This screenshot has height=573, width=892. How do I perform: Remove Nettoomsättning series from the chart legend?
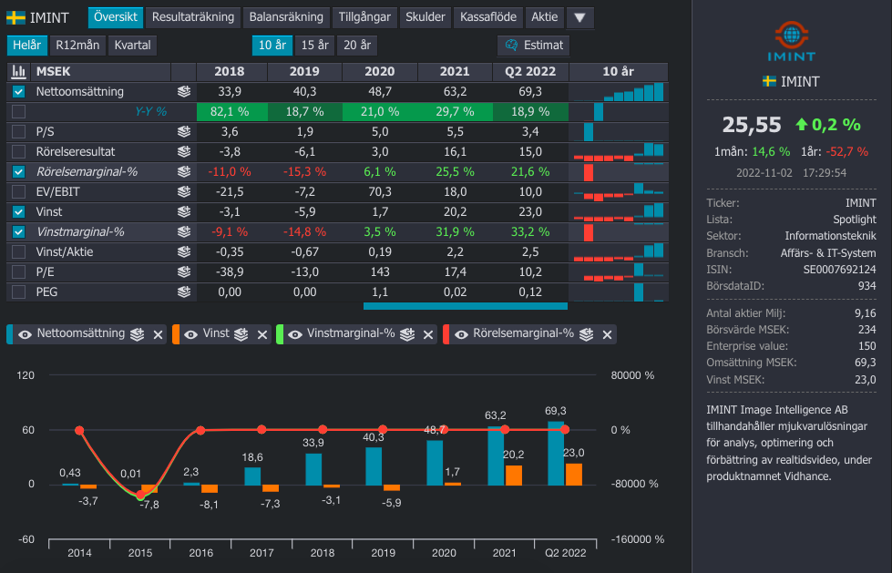(x=158, y=334)
